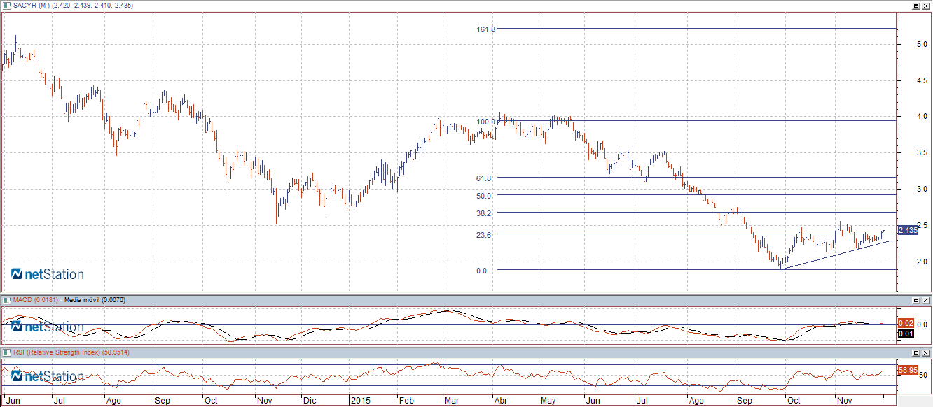This screenshot has width=933, height=407.
Task: Click the RSI panel icon
Action: click(6, 352)
